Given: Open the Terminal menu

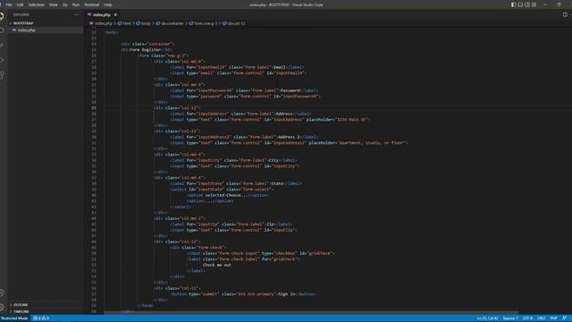Looking at the screenshot, I should tap(91, 4).
